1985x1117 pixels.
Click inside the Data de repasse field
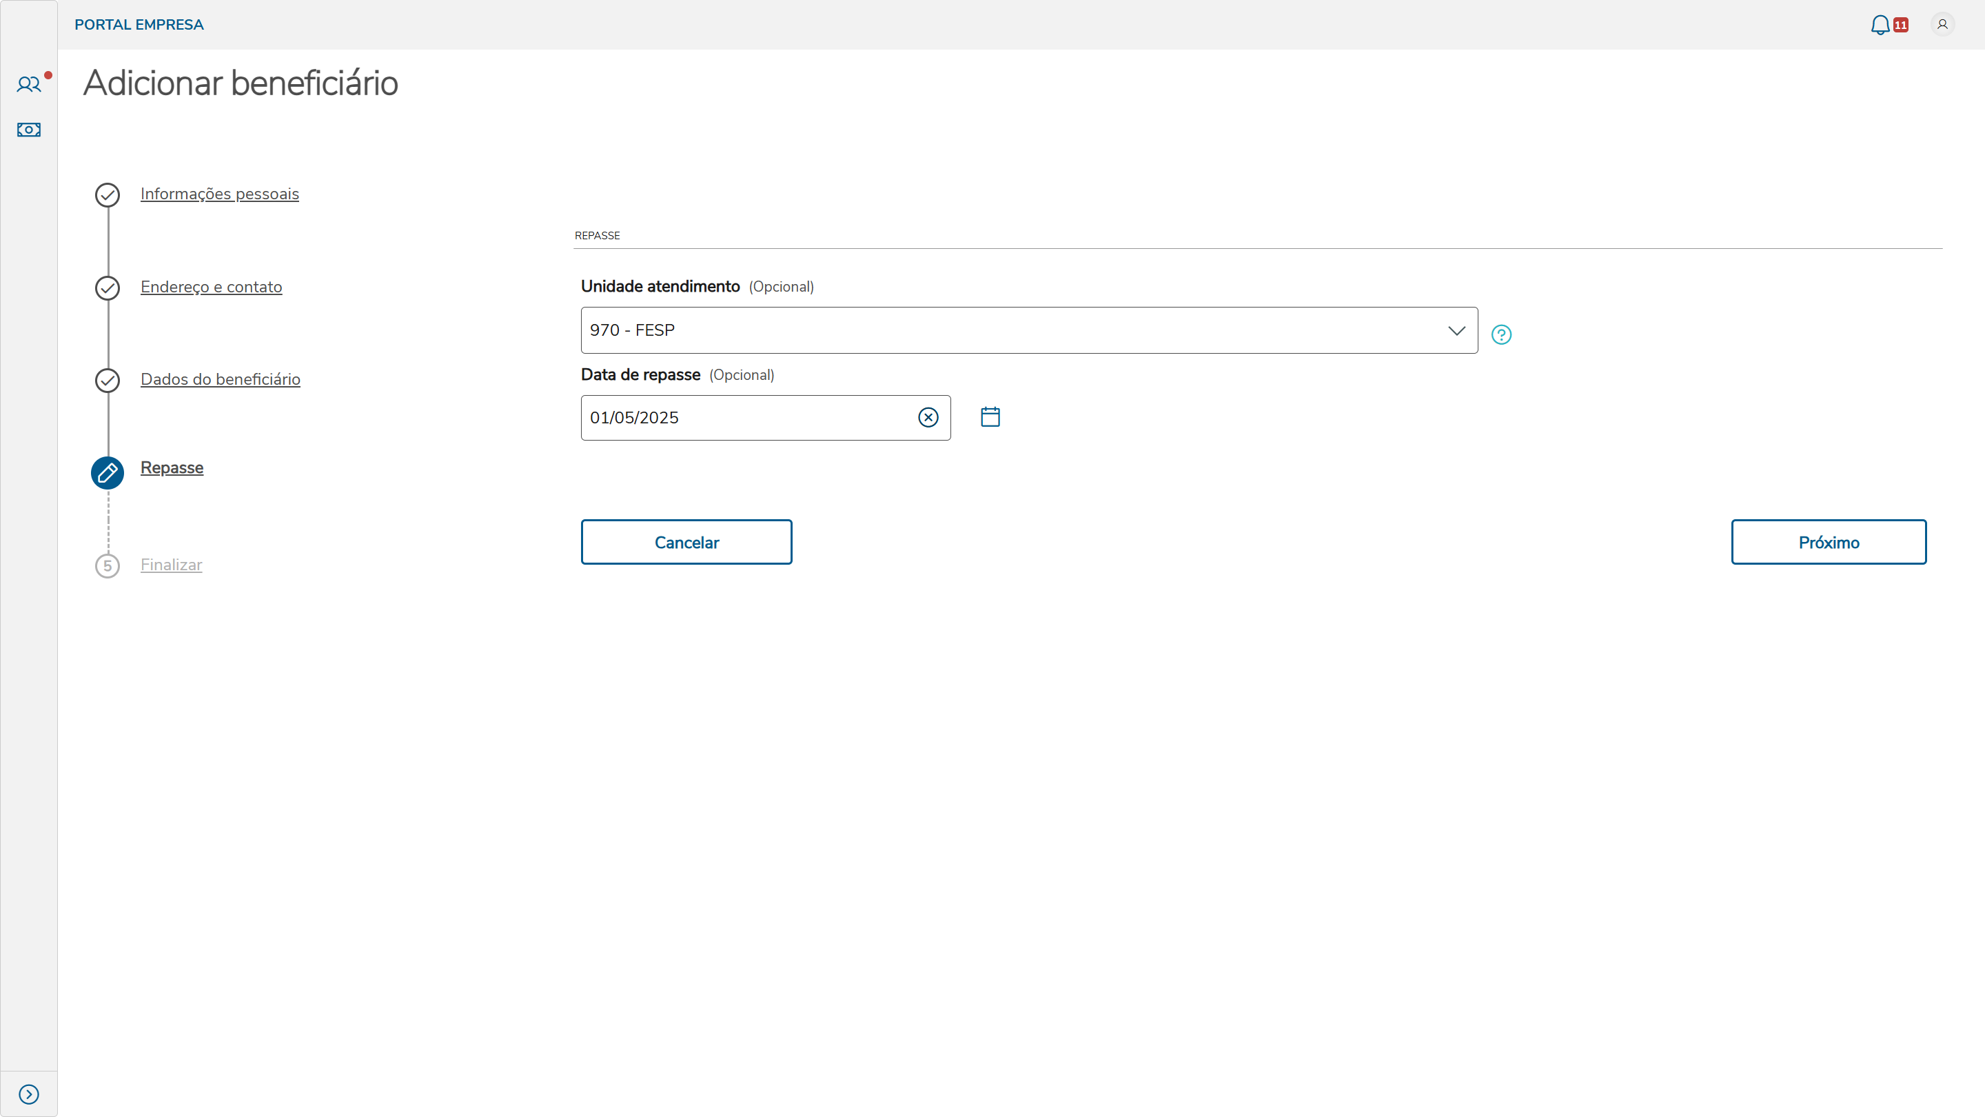[x=740, y=418]
